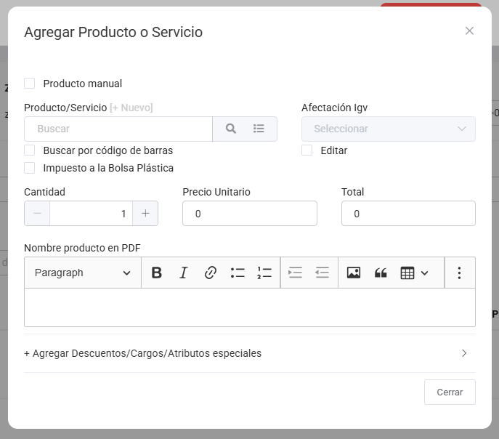This screenshot has width=499, height=439.
Task: Create a bulleted list in the editor
Action: [238, 273]
